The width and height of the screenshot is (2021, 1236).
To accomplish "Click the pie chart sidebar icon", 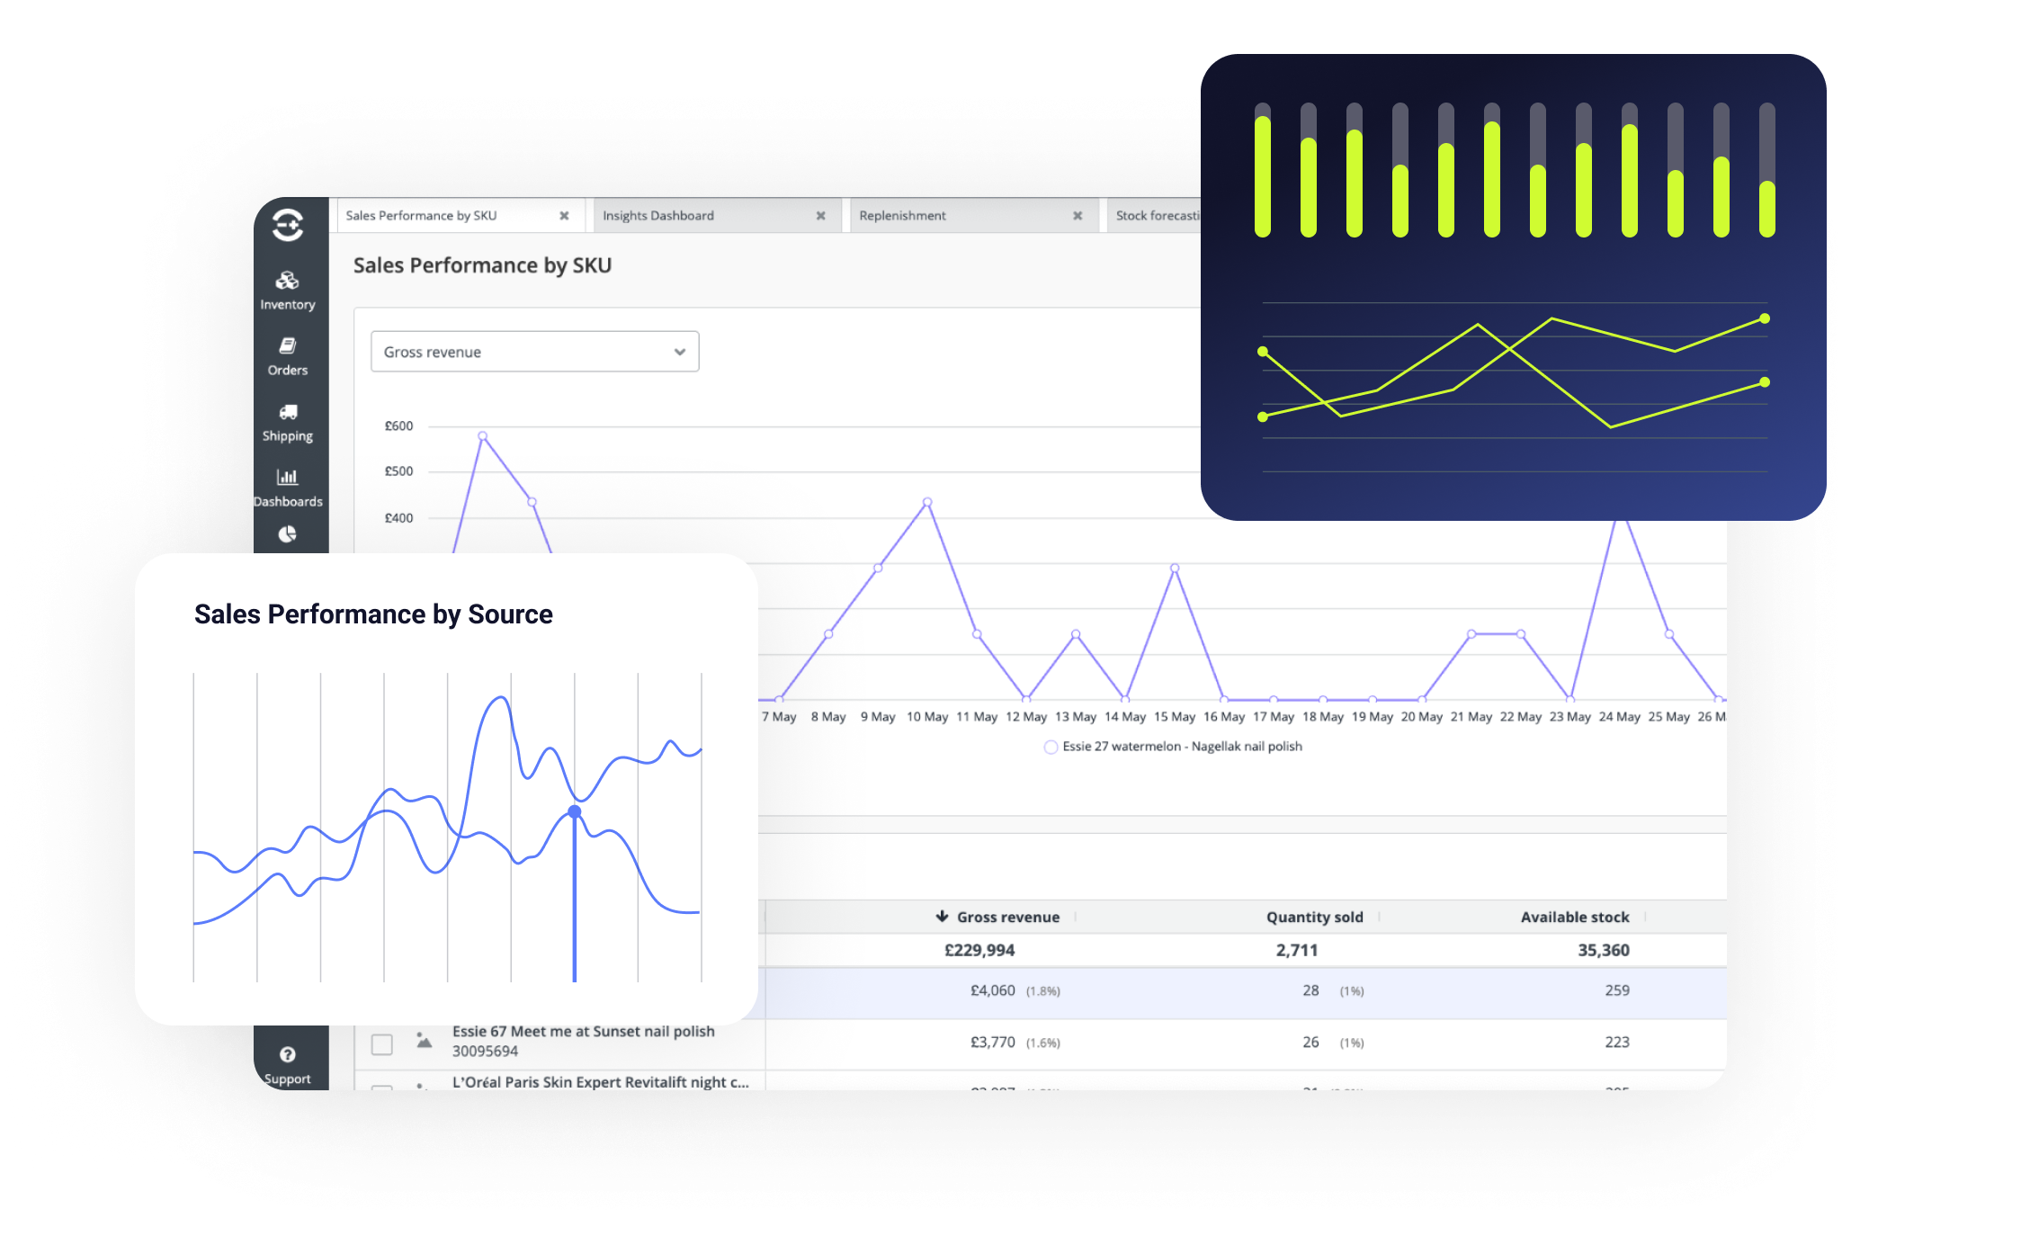I will tap(287, 534).
